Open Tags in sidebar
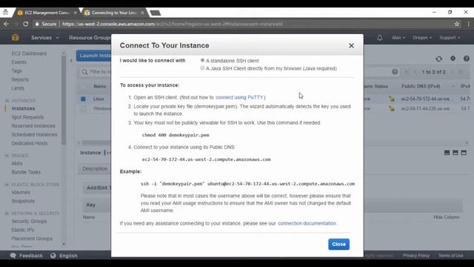This screenshot has width=474, height=267. point(16,71)
